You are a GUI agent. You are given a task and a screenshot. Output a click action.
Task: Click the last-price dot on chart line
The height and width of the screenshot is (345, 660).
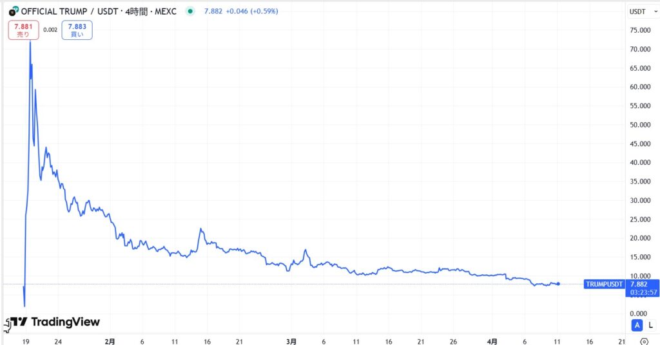(x=558, y=284)
